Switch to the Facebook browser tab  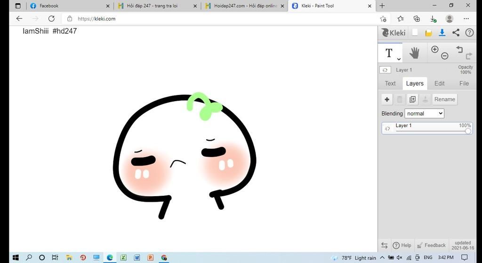[x=71, y=6]
